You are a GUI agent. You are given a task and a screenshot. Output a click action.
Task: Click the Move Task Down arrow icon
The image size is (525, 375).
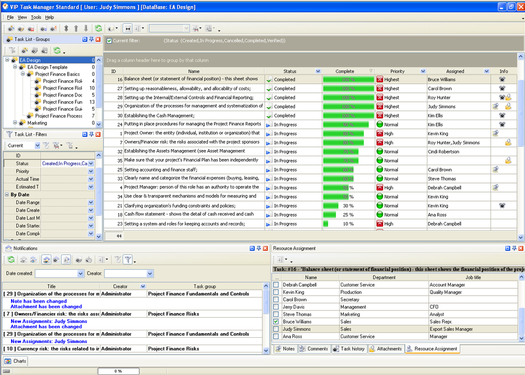coord(86,28)
